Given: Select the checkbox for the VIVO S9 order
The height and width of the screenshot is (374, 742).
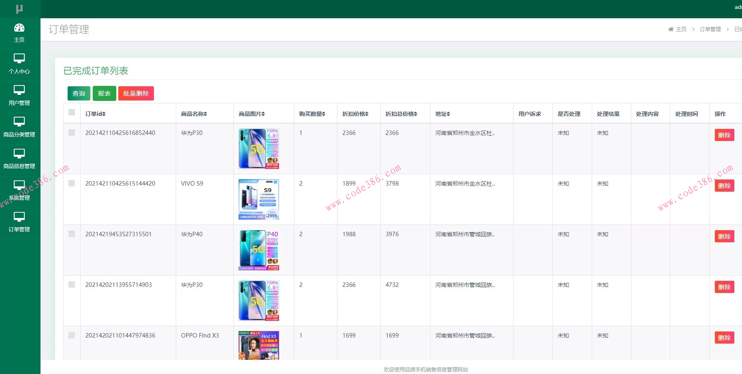Looking at the screenshot, I should click(72, 183).
